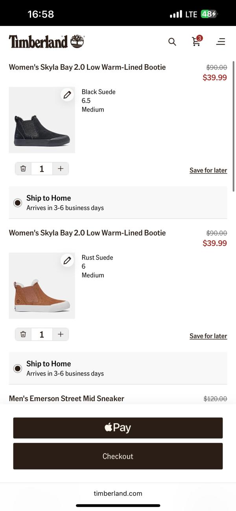The height and width of the screenshot is (511, 236).
Task: Delete the Rust Suede bootie with trash icon
Action: click(23, 334)
